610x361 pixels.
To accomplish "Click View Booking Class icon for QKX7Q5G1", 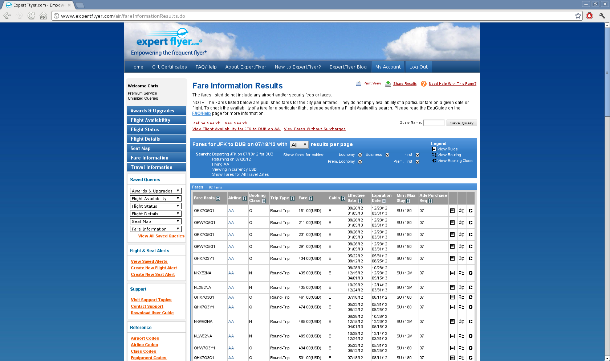I will [x=471, y=235].
